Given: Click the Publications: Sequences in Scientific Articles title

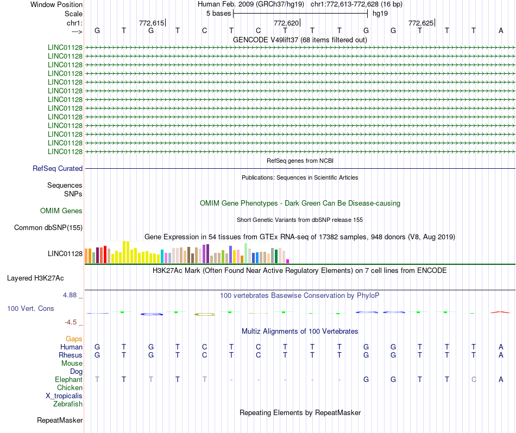Looking at the screenshot, I should 300,177.
